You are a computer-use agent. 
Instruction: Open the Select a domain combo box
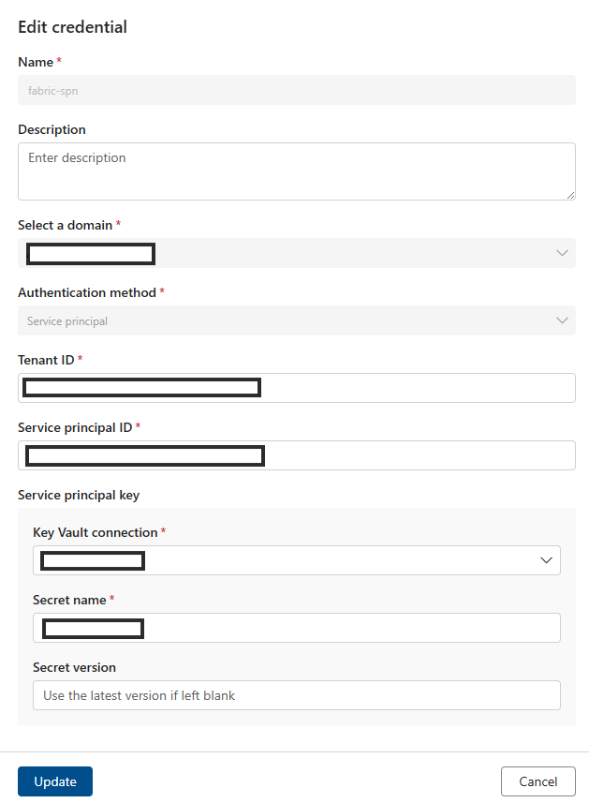(x=296, y=253)
